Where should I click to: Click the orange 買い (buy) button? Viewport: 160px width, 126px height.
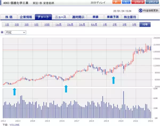point(116,2)
